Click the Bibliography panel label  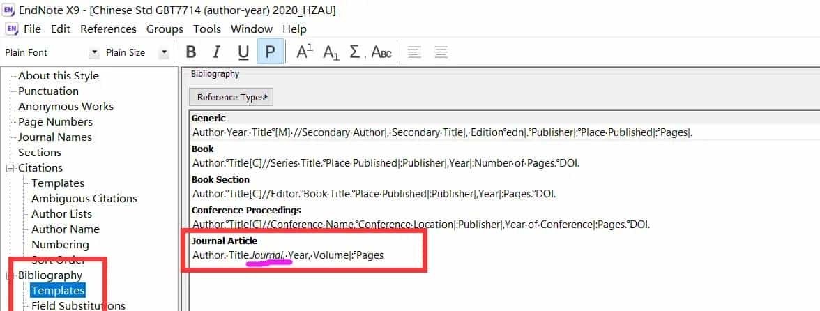[x=215, y=74]
